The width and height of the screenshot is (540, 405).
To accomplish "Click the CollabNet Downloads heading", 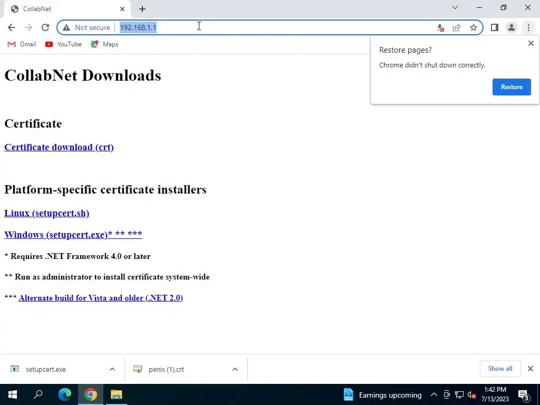I will pos(83,75).
